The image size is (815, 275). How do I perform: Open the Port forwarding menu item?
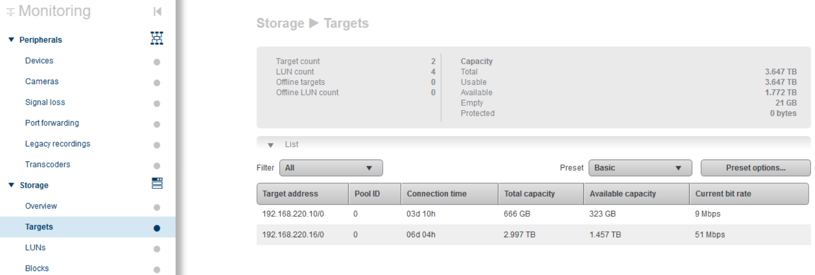tap(52, 123)
